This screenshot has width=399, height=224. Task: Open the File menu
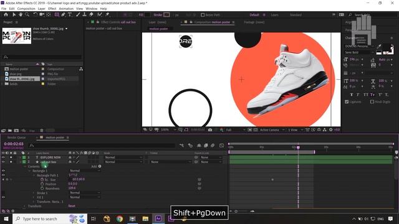[4, 9]
